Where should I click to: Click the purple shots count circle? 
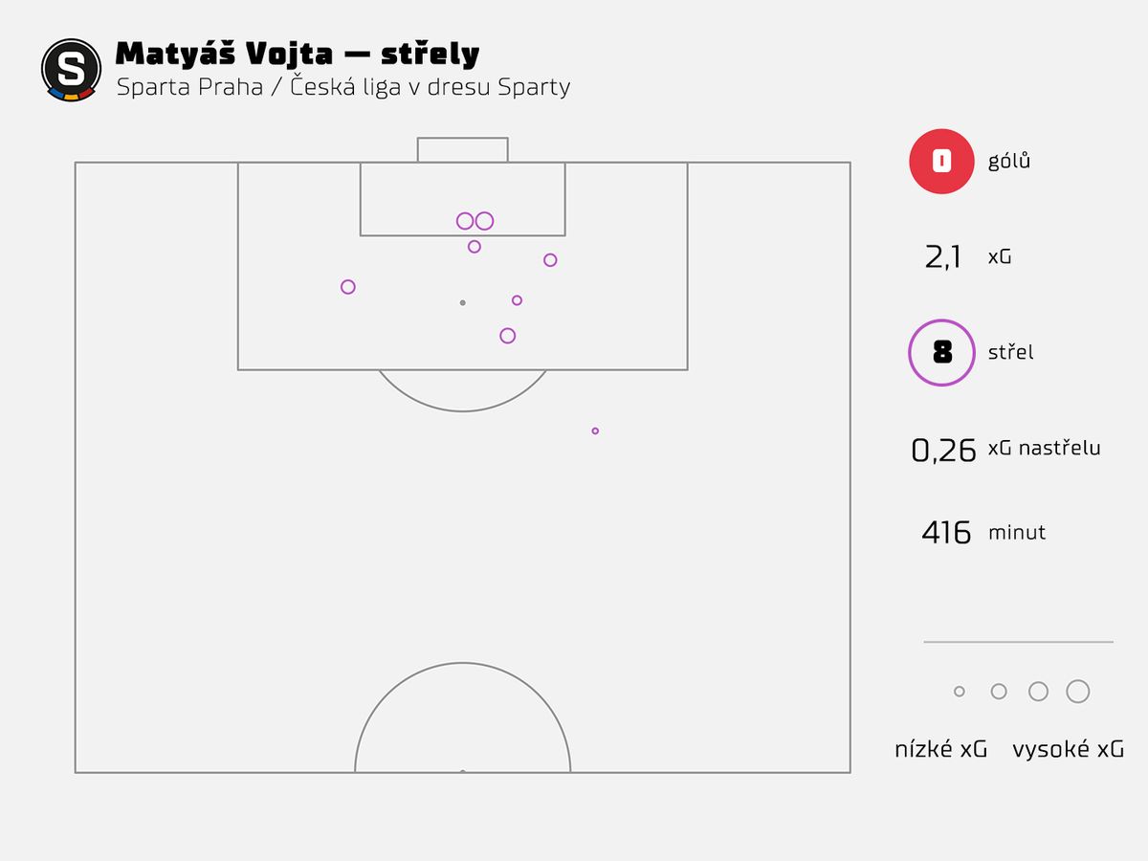pyautogui.click(x=941, y=353)
